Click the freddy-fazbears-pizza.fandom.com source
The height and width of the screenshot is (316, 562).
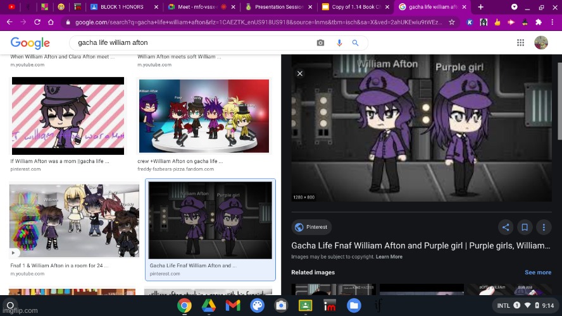pyautogui.click(x=176, y=169)
